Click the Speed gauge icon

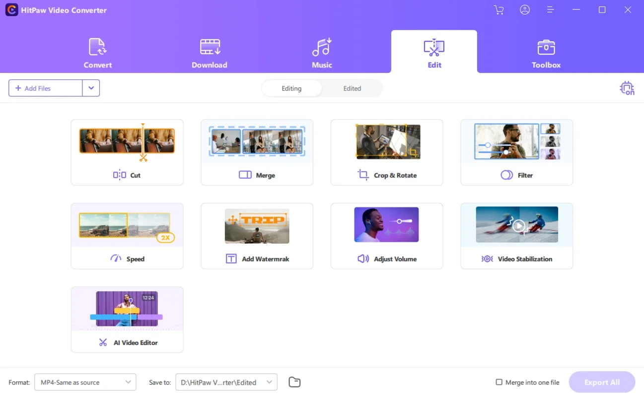click(116, 259)
